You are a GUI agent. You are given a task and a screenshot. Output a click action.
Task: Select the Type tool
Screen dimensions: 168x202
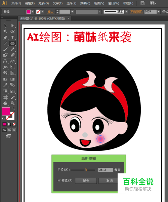point(12,37)
